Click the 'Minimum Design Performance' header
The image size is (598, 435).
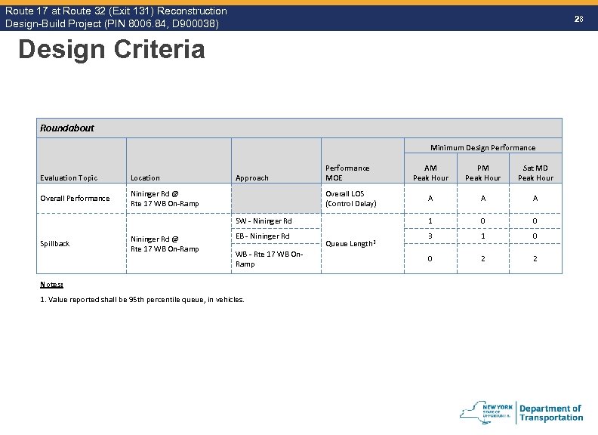(482, 147)
